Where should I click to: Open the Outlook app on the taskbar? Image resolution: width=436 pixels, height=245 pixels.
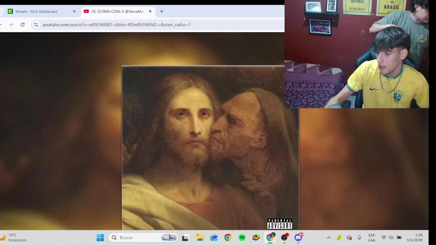214,238
